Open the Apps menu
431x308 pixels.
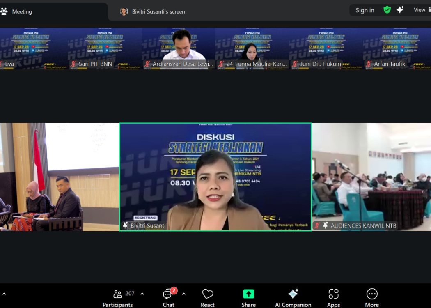[333, 297]
